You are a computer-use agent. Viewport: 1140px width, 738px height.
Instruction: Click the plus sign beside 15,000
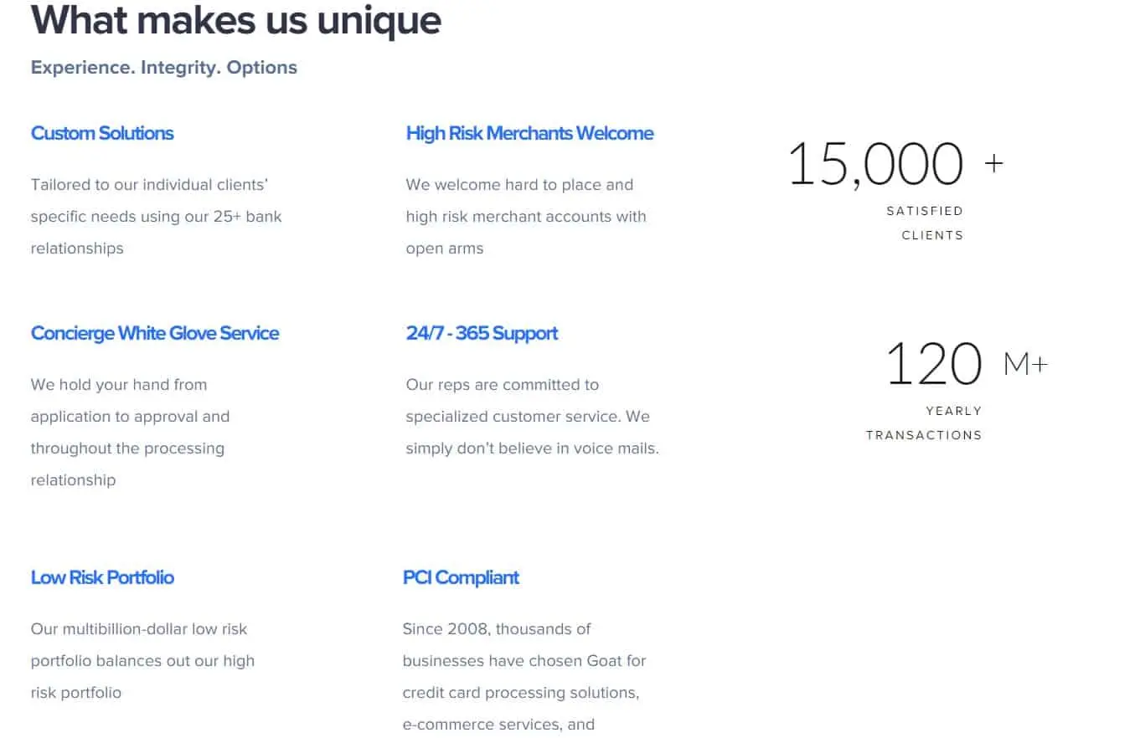click(993, 162)
